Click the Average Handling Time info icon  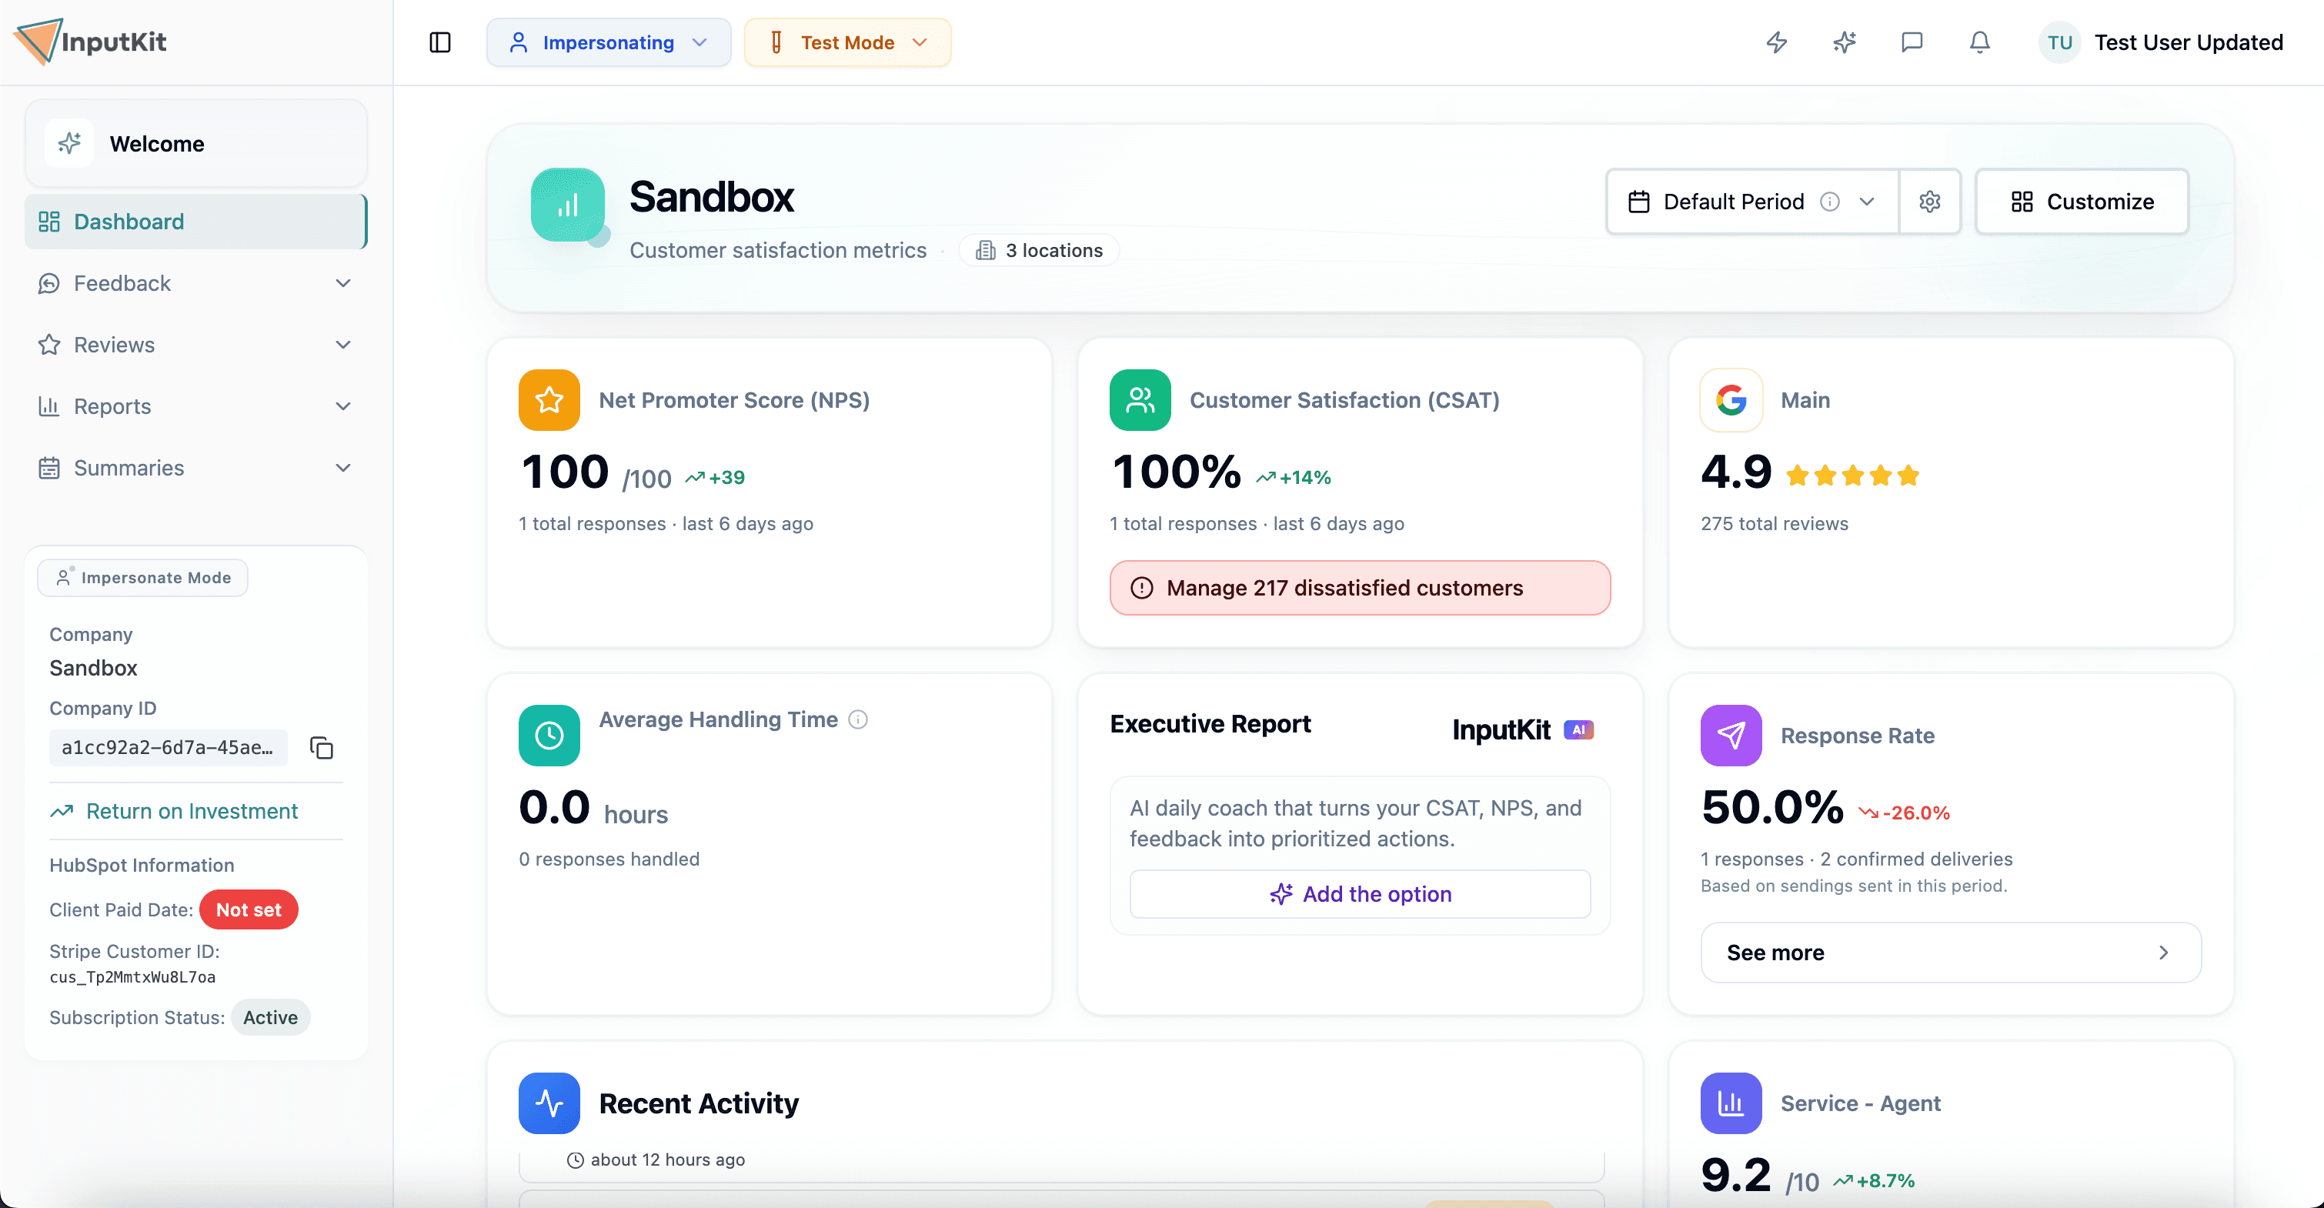coord(859,719)
